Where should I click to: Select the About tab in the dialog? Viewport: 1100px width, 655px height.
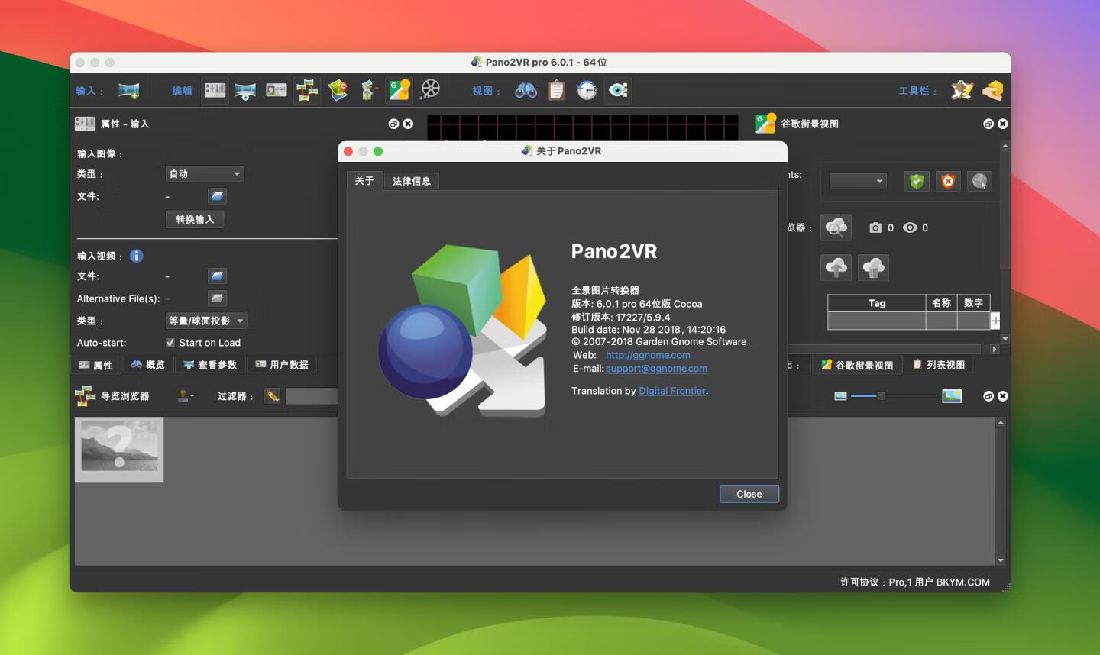tap(364, 180)
